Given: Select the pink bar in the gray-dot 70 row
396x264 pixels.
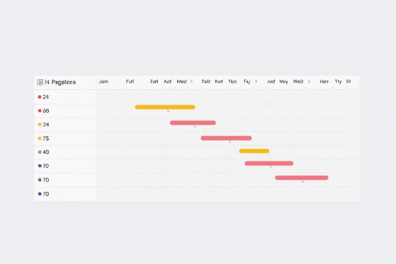Looking at the screenshot, I should coord(301,178).
